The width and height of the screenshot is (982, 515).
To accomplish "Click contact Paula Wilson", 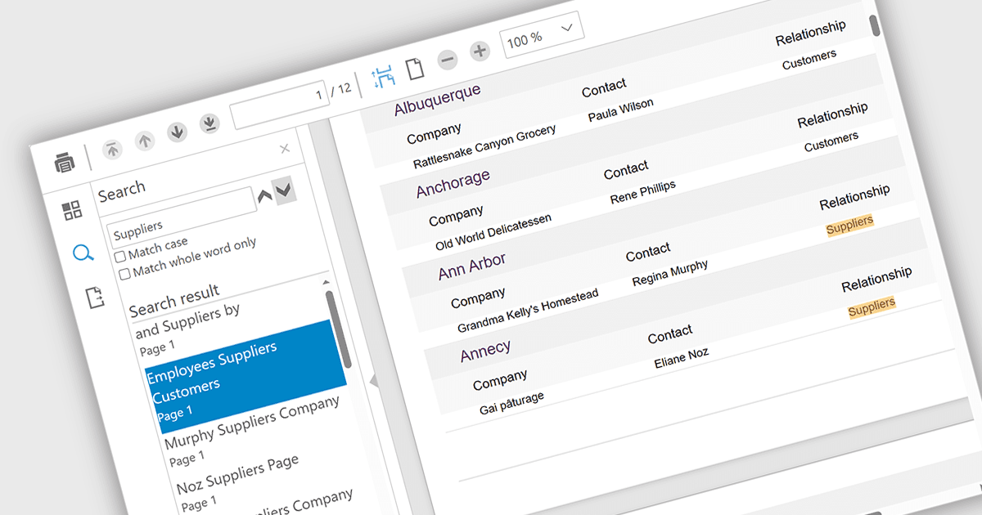I will pos(621,110).
